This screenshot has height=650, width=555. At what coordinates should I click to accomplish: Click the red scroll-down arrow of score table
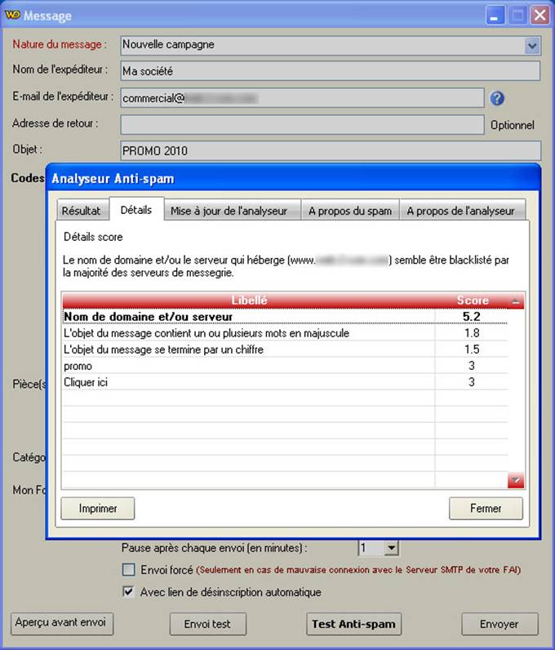coord(516,480)
